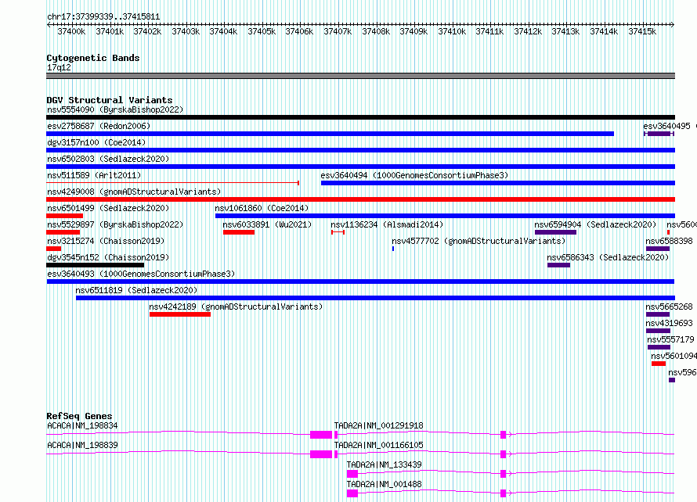The width and height of the screenshot is (697, 502).
Task: Select the TADA2A NM_001291918 transcript label
Action: click(x=378, y=425)
